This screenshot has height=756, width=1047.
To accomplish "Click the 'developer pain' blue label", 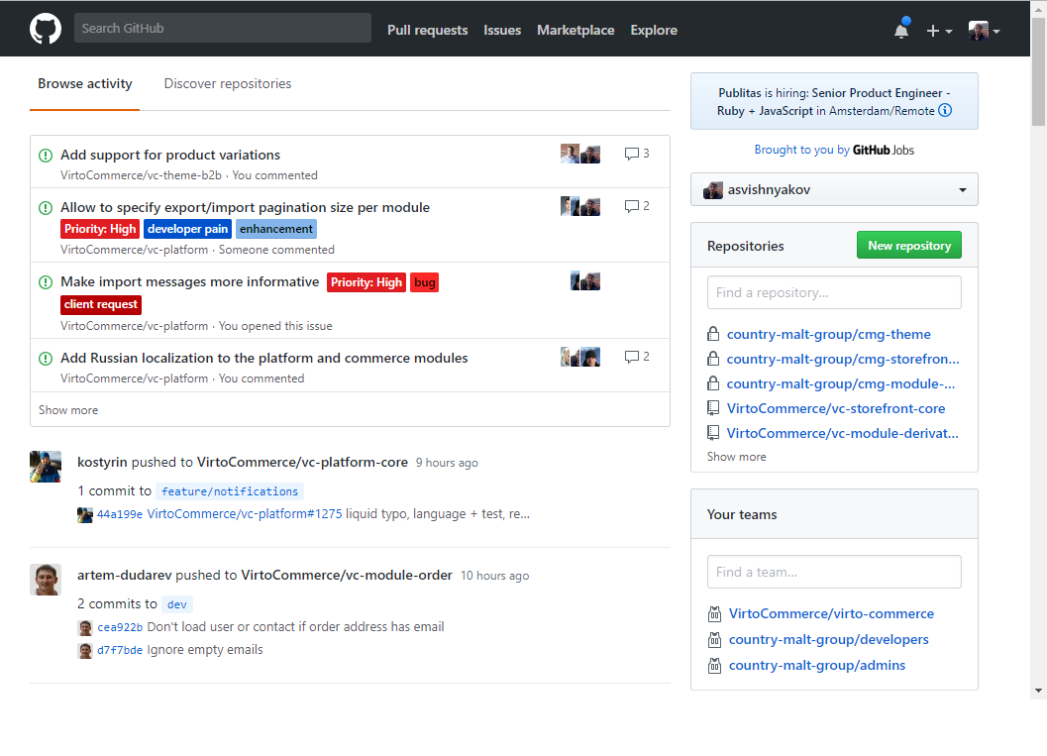I will point(187,229).
